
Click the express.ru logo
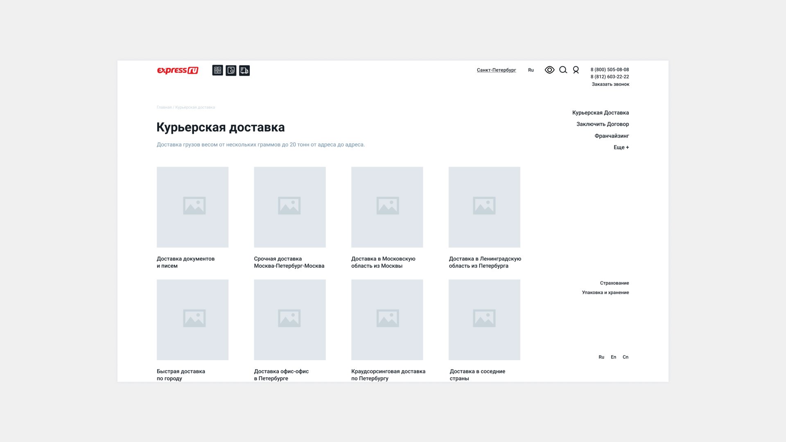click(x=178, y=70)
